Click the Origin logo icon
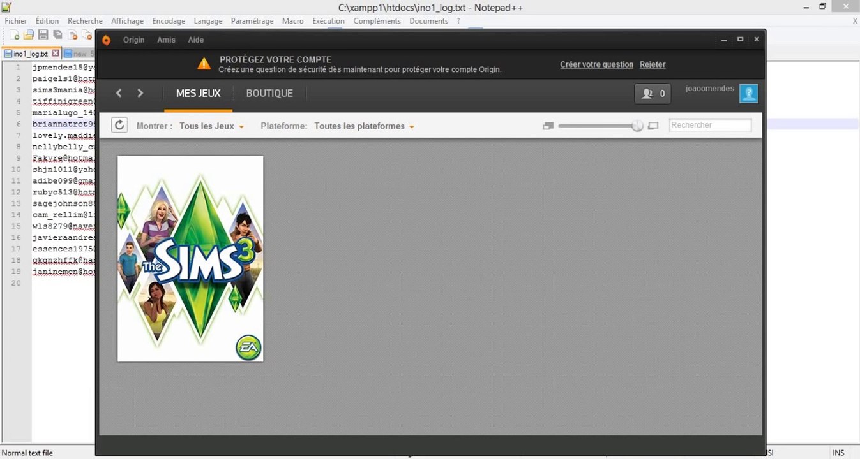This screenshot has height=459, width=860. click(x=106, y=40)
